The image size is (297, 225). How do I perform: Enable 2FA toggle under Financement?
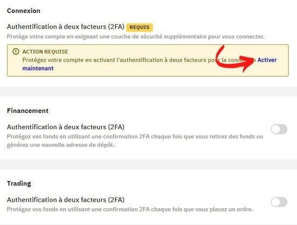pyautogui.click(x=279, y=129)
